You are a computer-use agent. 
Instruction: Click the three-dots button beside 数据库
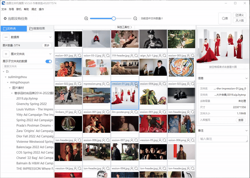[6, 37]
